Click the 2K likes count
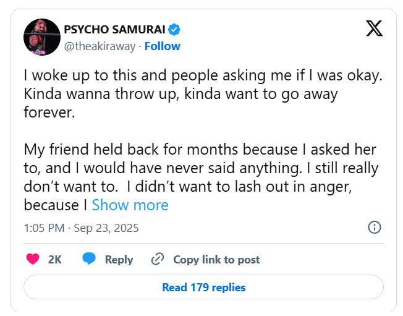 55,260
